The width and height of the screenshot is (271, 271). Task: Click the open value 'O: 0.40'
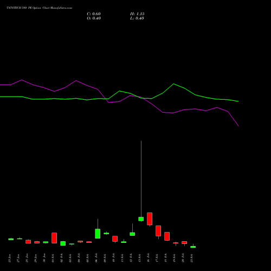94,18
